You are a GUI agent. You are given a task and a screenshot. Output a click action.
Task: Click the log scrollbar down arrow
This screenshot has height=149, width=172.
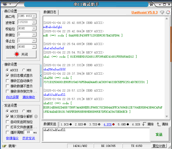coord(167,116)
